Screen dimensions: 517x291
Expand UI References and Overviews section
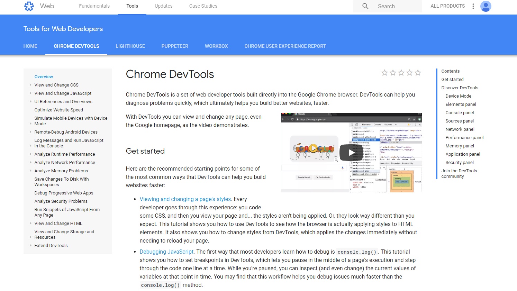click(x=30, y=101)
